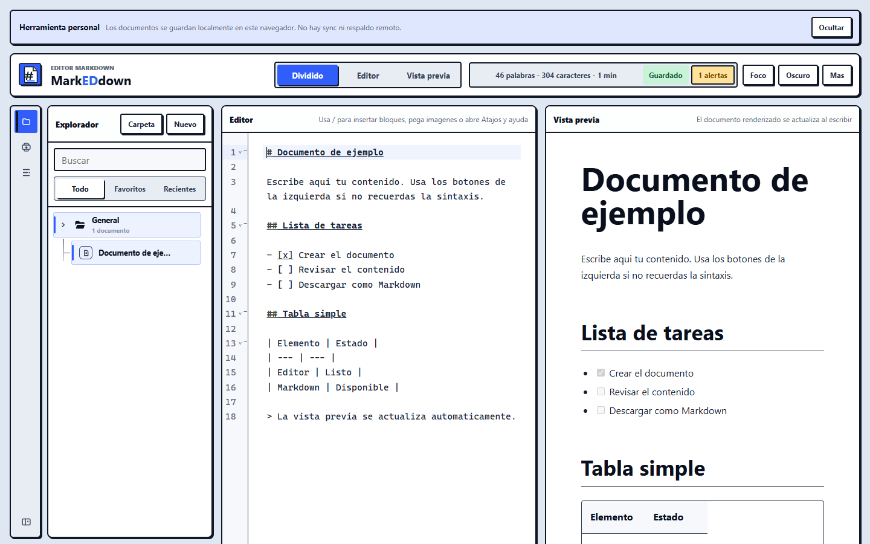Toggle Oscuro dark theme

tap(798, 76)
